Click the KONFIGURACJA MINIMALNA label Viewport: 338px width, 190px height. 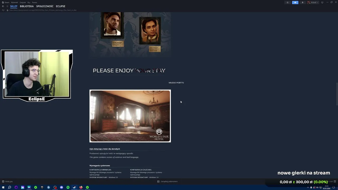point(100,170)
